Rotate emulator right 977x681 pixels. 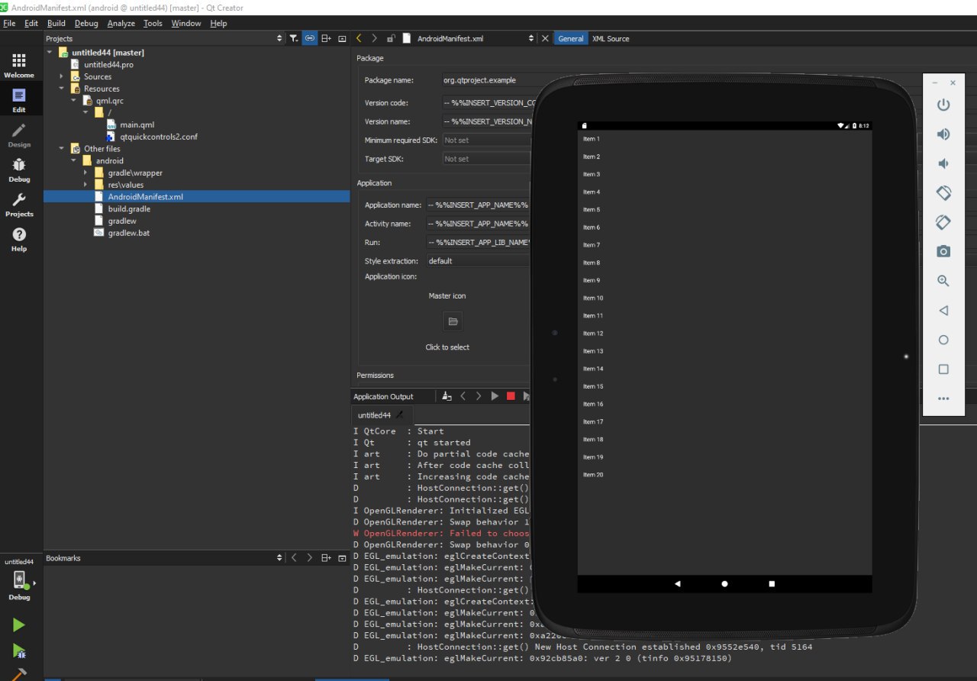click(943, 222)
